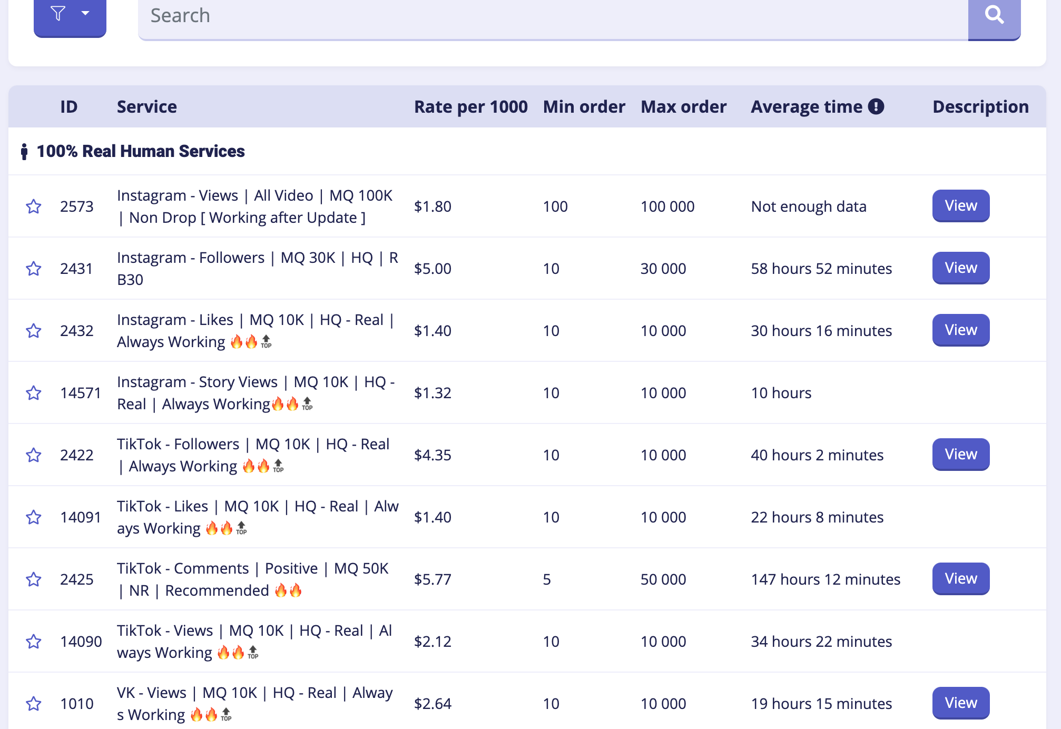Click the Service column header
The height and width of the screenshot is (729, 1061).
[147, 107]
